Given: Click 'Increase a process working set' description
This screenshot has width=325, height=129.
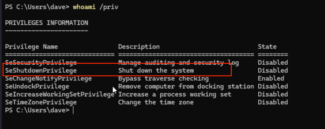Looking at the screenshot, I should click(x=175, y=94).
